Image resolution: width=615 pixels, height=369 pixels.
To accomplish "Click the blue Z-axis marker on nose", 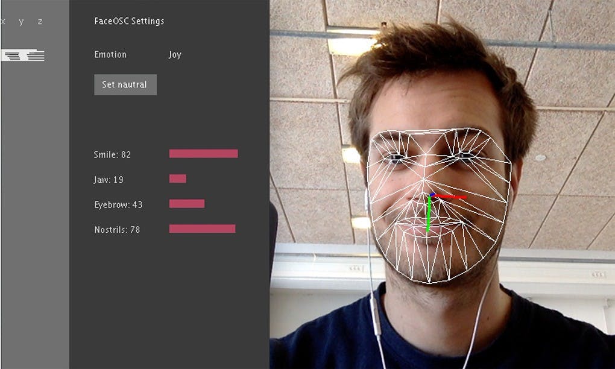I will [x=432, y=195].
